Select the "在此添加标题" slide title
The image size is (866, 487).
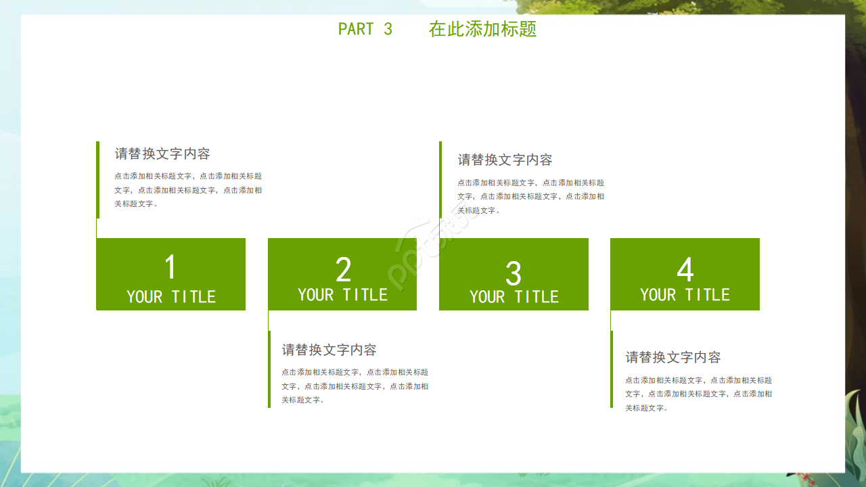(x=482, y=29)
